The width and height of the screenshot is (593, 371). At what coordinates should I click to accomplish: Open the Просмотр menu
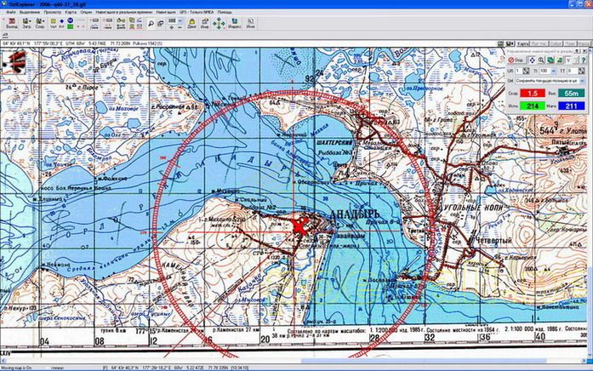click(x=53, y=12)
